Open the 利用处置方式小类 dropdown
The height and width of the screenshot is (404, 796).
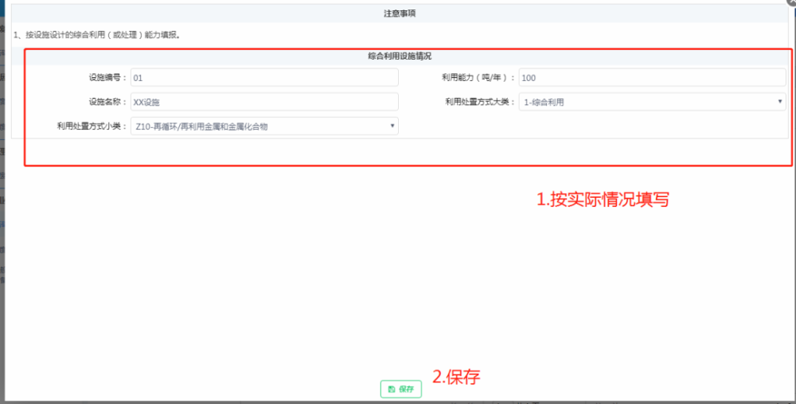264,126
